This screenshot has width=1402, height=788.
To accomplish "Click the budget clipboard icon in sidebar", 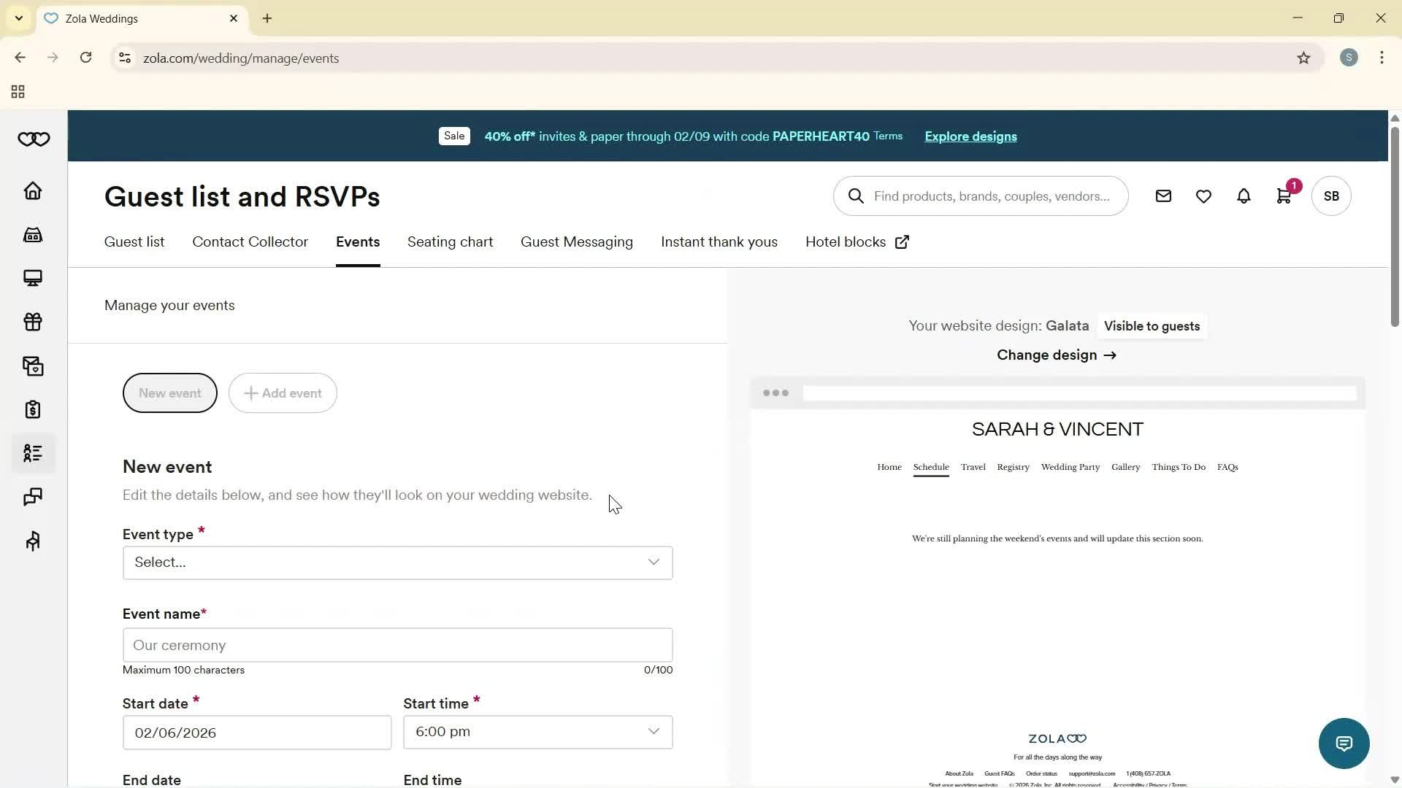I will (33, 409).
